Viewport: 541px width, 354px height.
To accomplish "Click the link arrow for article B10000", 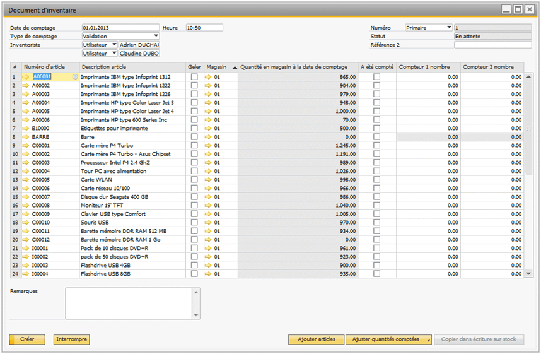I will (26, 128).
